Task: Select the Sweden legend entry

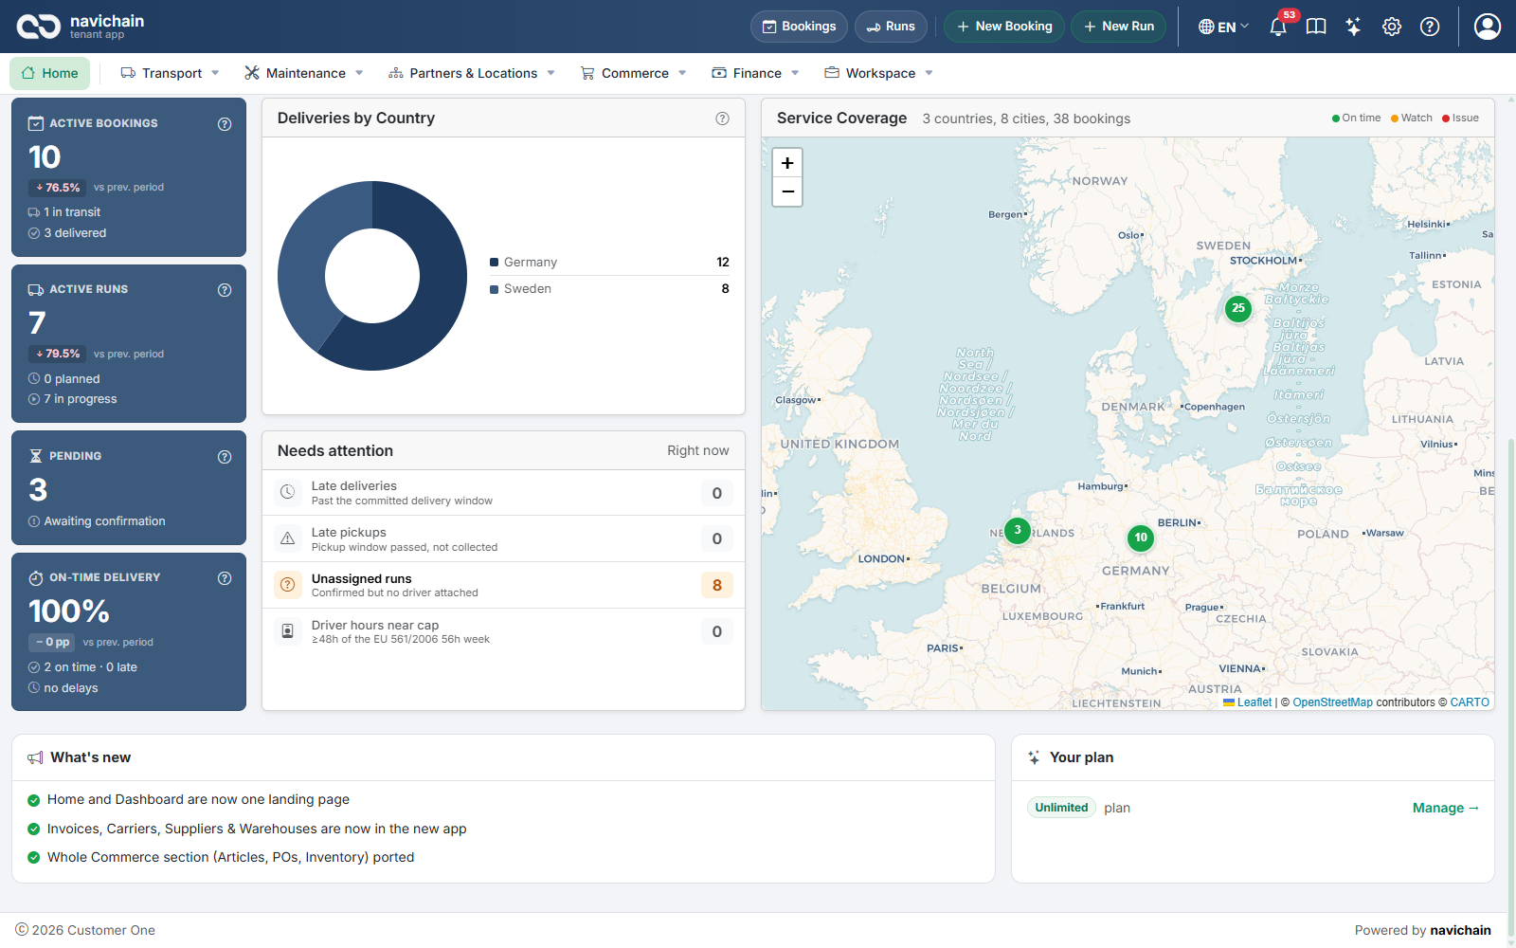Action: tap(609, 289)
